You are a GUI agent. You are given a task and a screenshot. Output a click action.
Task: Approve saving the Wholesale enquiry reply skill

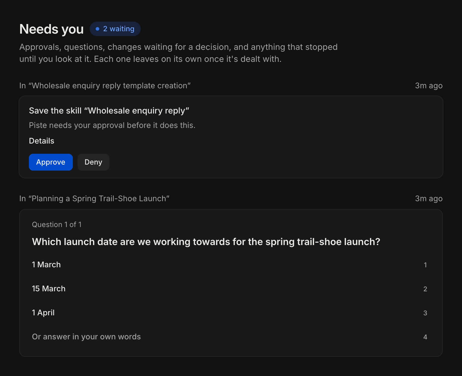51,162
